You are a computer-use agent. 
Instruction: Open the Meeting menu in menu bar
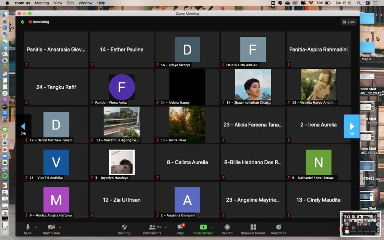[42, 3]
